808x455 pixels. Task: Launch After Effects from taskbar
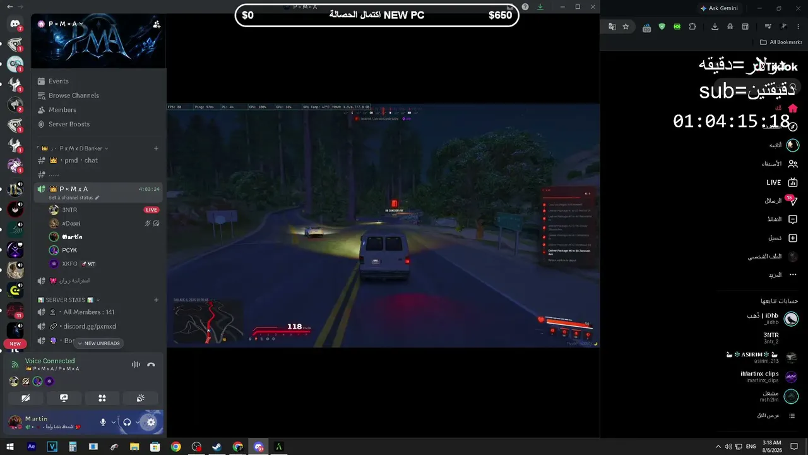coord(32,447)
